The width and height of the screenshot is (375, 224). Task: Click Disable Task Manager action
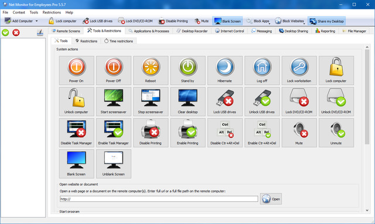pos(77,133)
